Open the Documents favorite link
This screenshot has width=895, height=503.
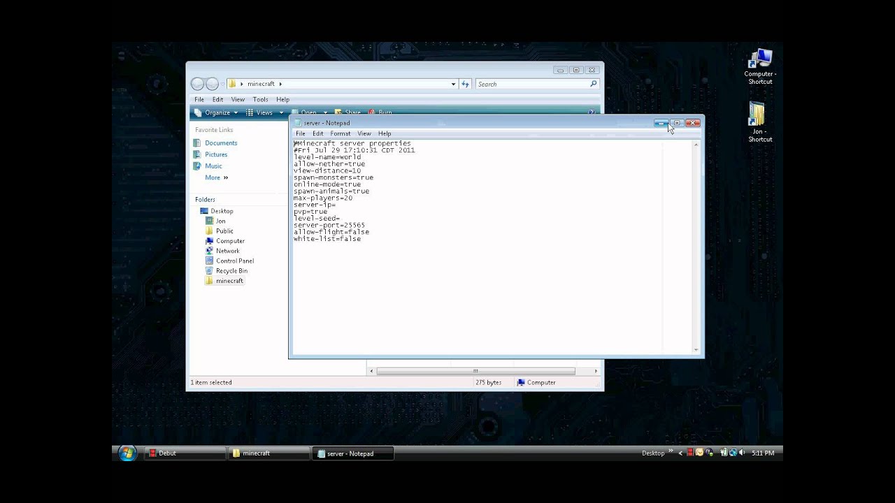click(221, 143)
